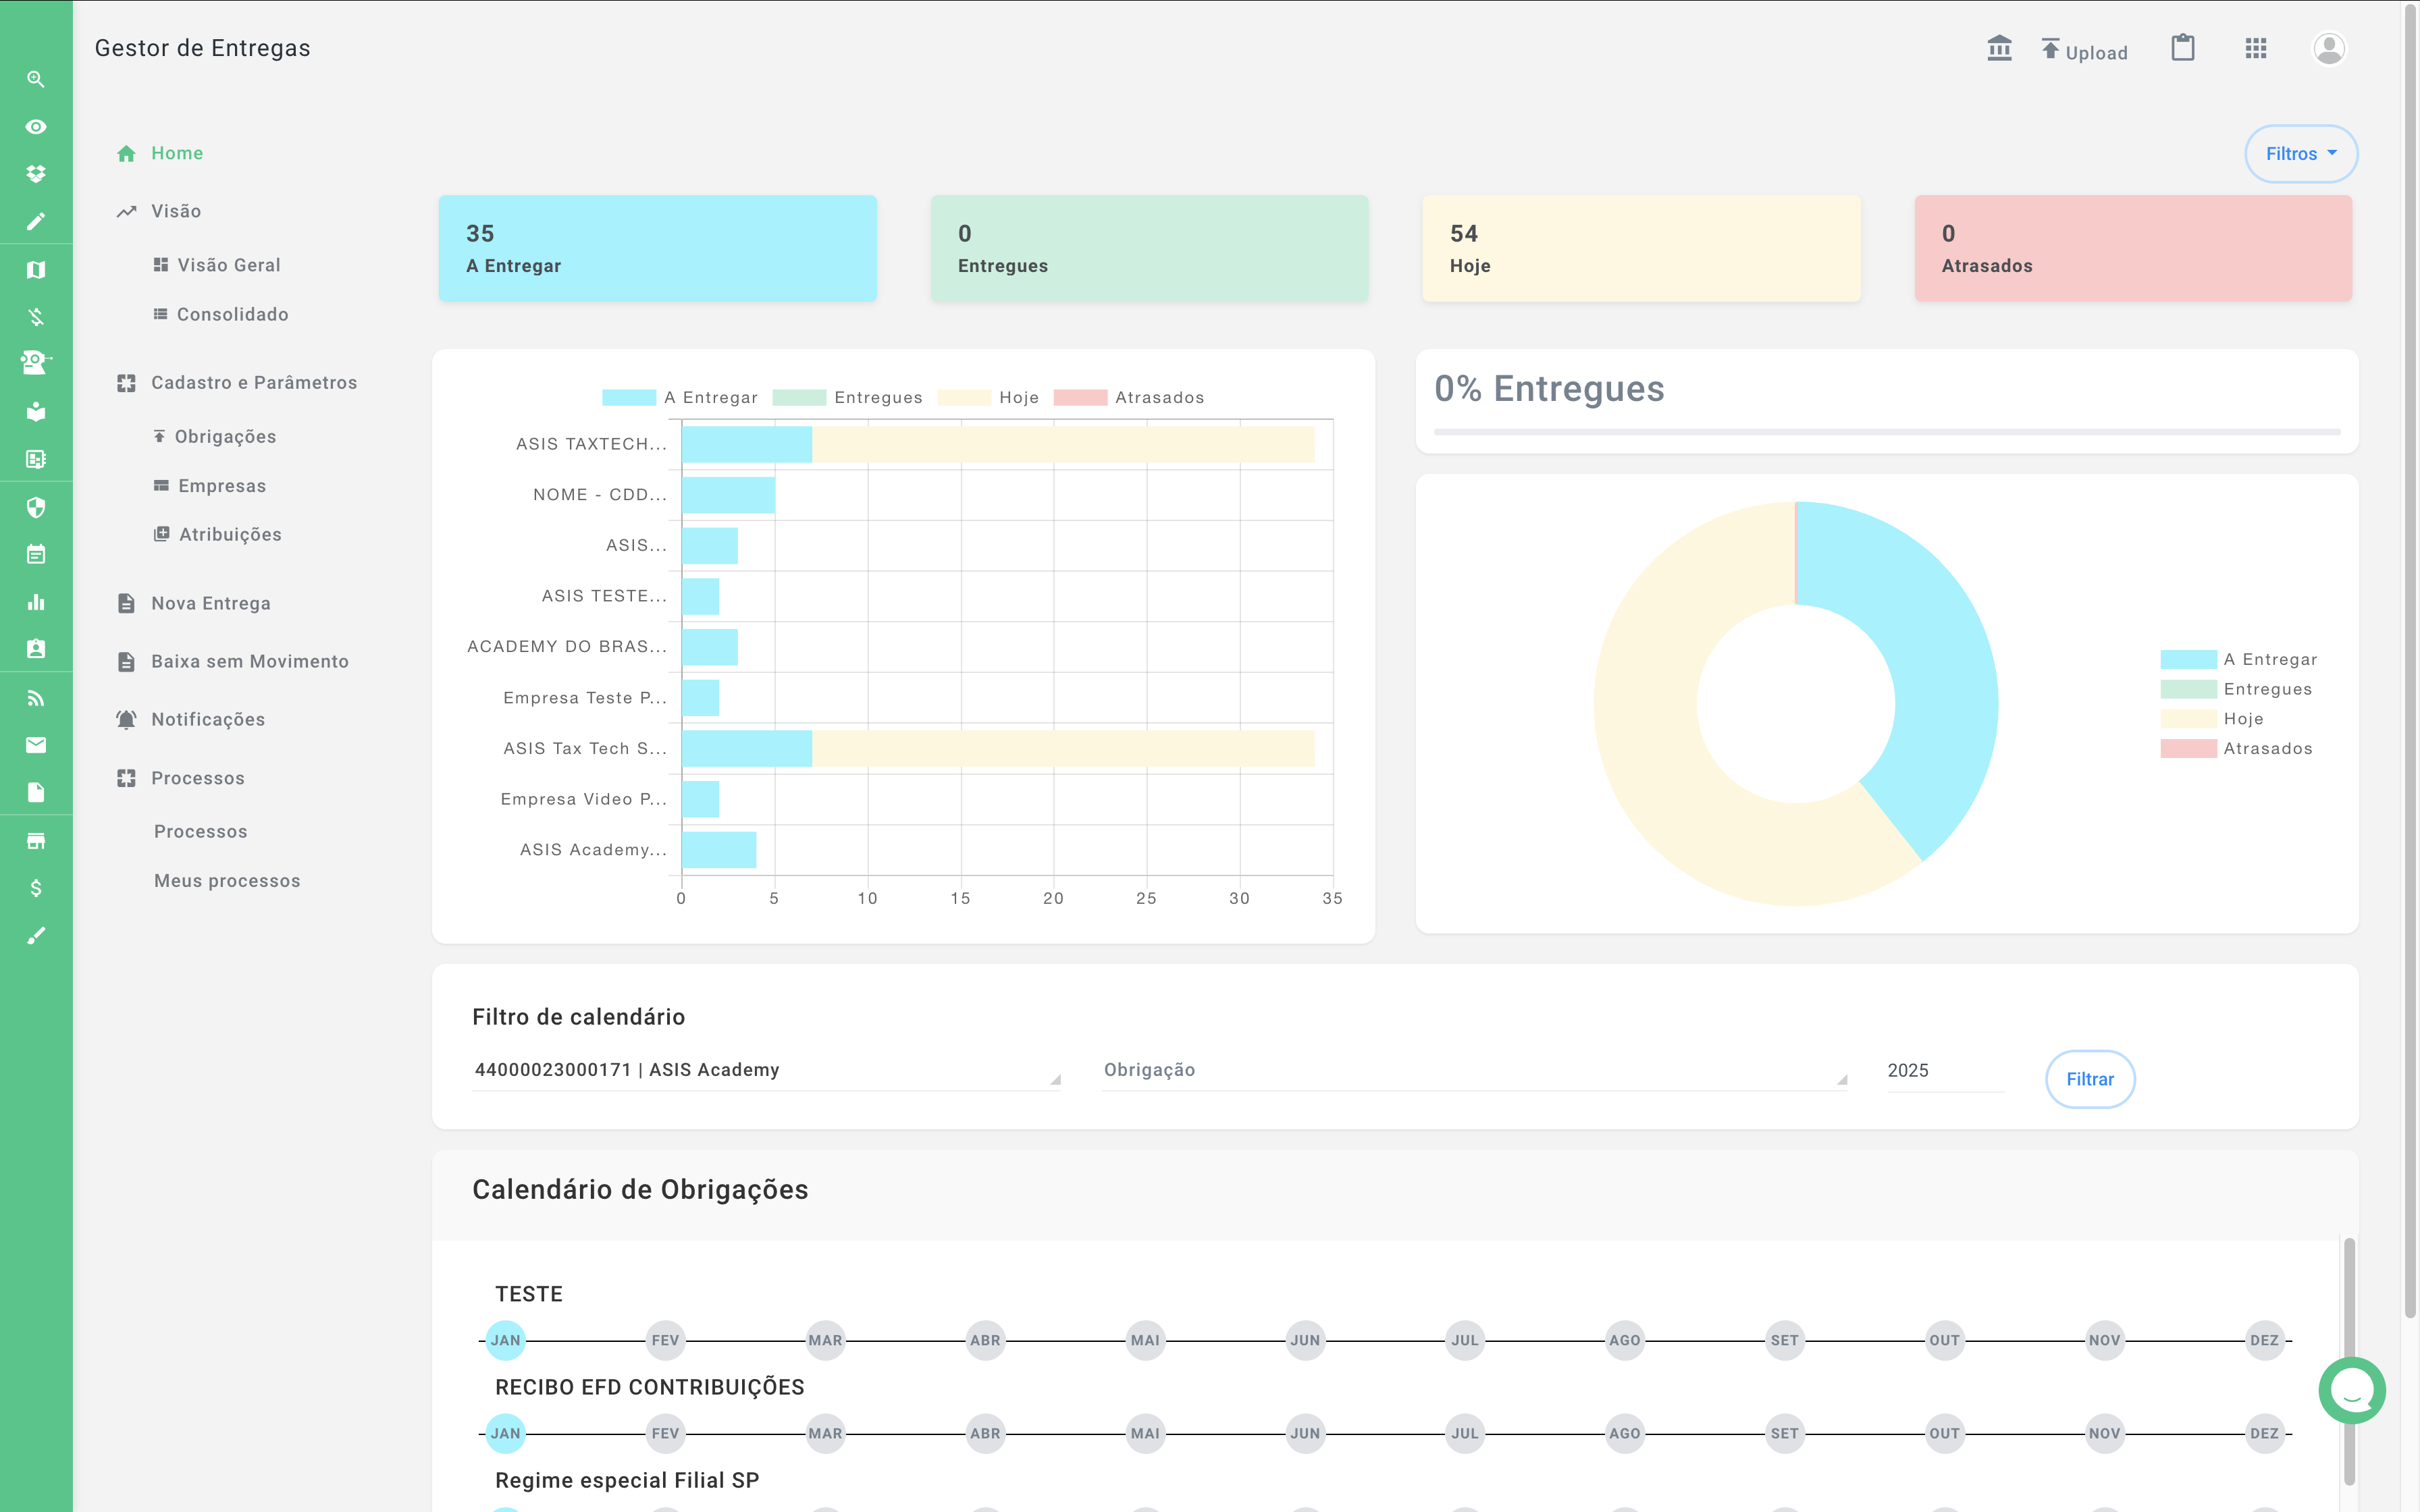
Task: Toggle Hoje legend in bar chart
Action: [989, 397]
